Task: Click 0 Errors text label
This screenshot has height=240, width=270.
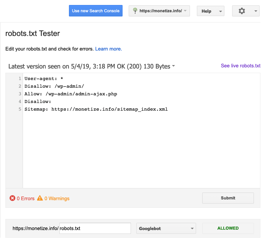Action: (x=26, y=198)
